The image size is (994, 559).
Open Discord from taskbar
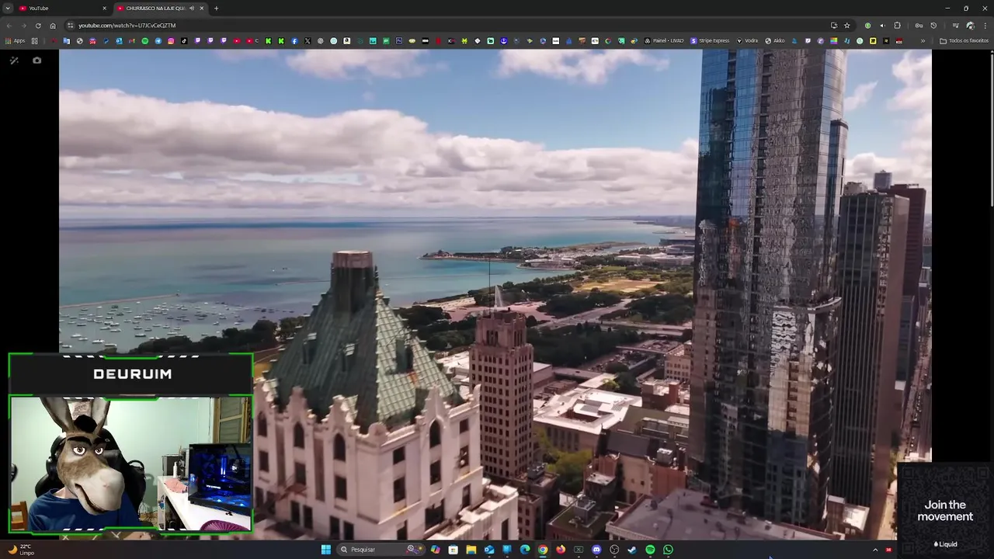click(x=596, y=550)
